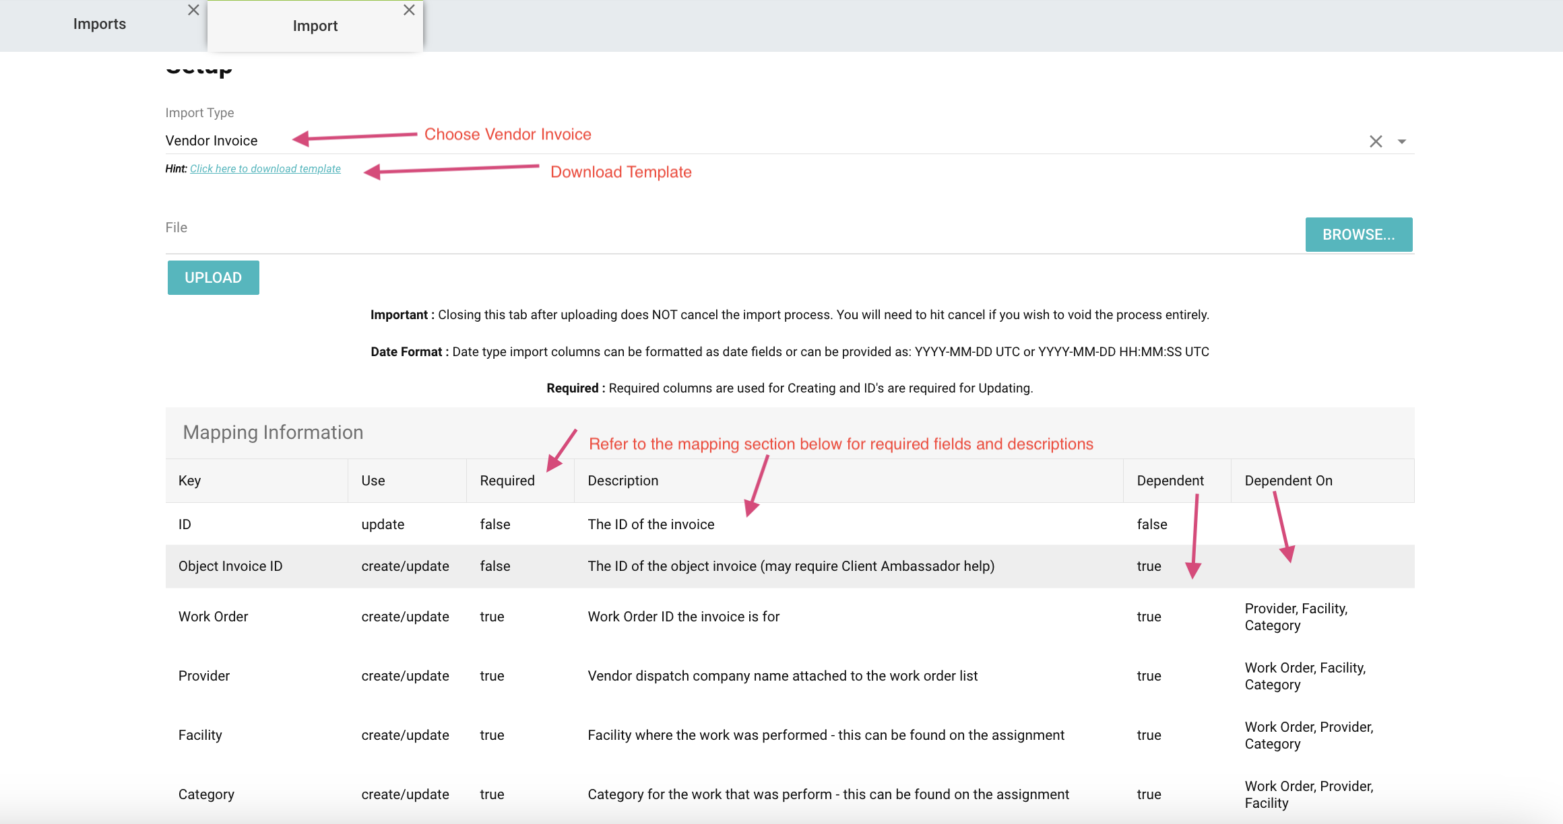
Task: Click the Date Format note text
Action: point(790,351)
